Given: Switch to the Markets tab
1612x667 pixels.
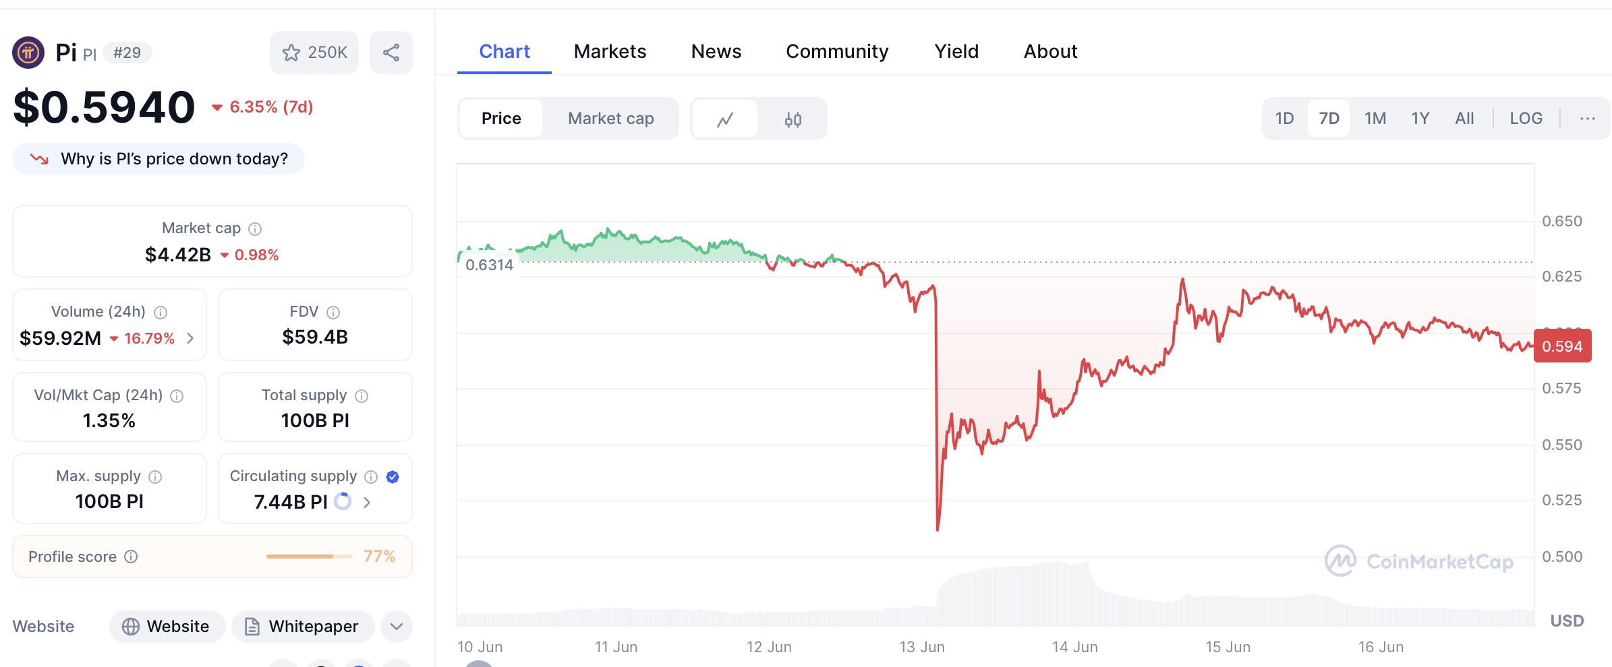Looking at the screenshot, I should point(610,51).
